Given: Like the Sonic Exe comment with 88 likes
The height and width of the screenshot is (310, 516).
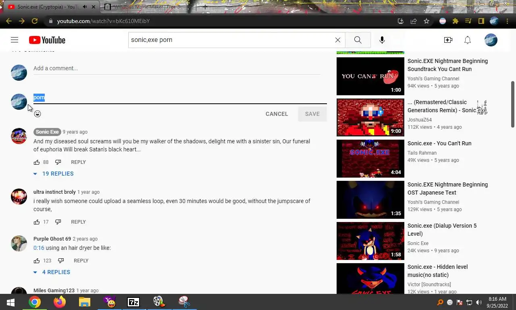Looking at the screenshot, I should click(x=37, y=162).
